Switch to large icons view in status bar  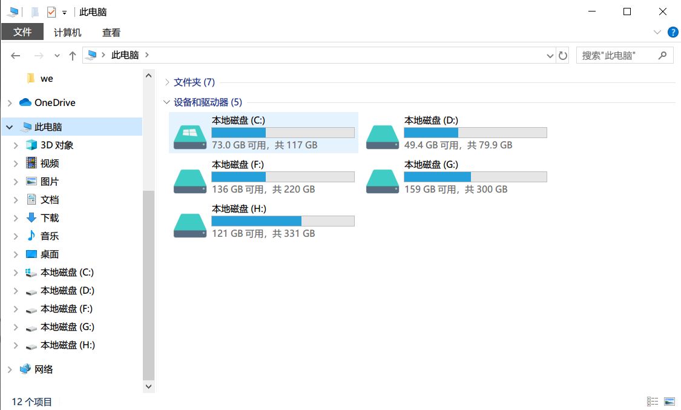669,402
